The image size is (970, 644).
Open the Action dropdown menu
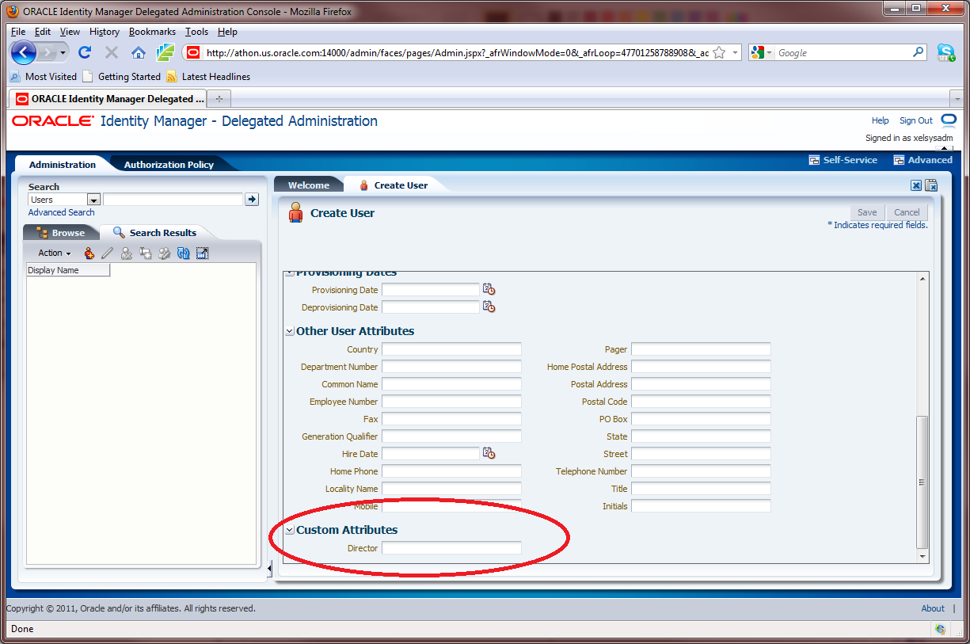coord(52,253)
